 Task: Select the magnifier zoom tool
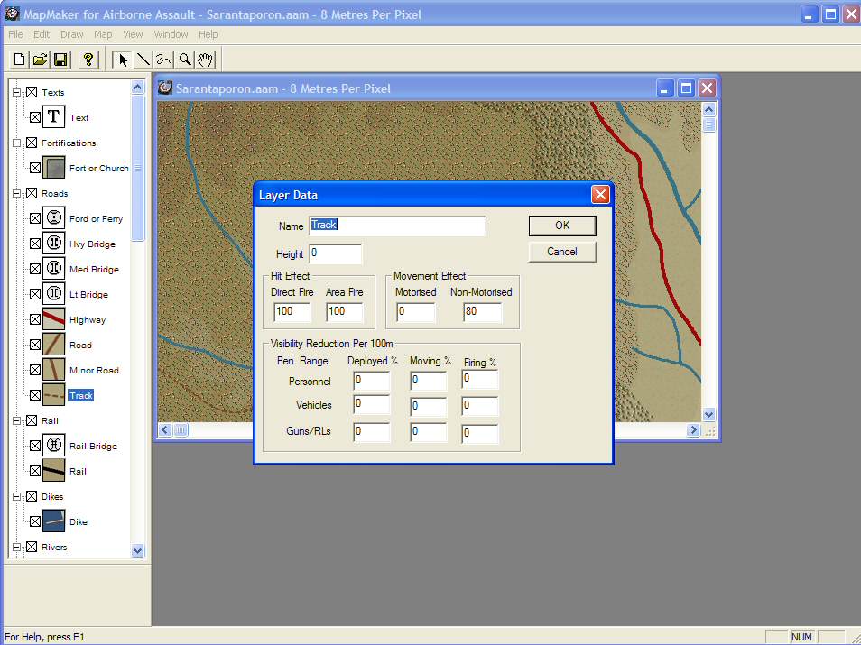tap(185, 60)
